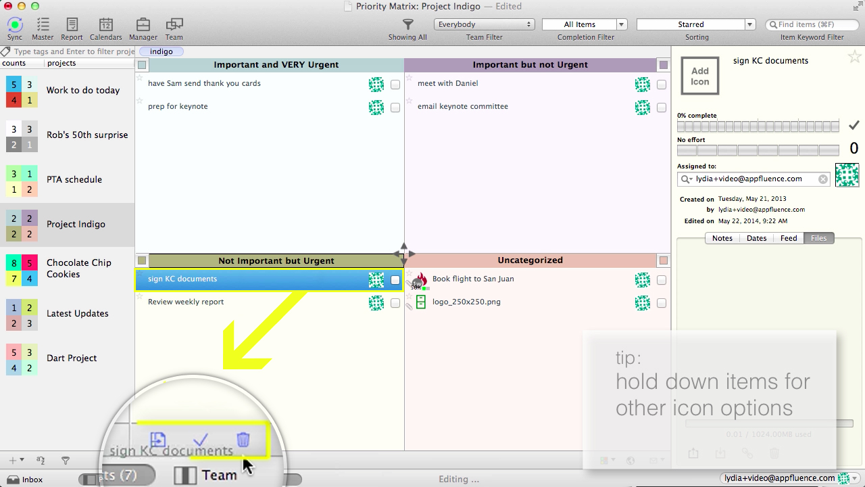
Task: Switch to the Dates tab
Action: point(756,238)
